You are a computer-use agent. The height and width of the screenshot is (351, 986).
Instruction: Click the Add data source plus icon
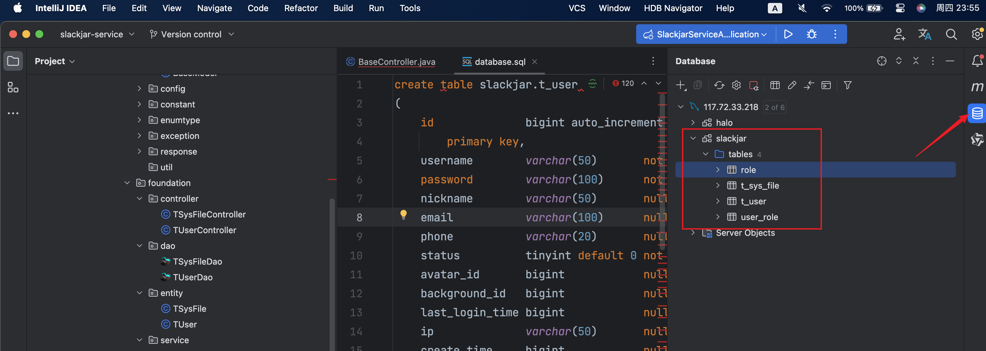680,85
